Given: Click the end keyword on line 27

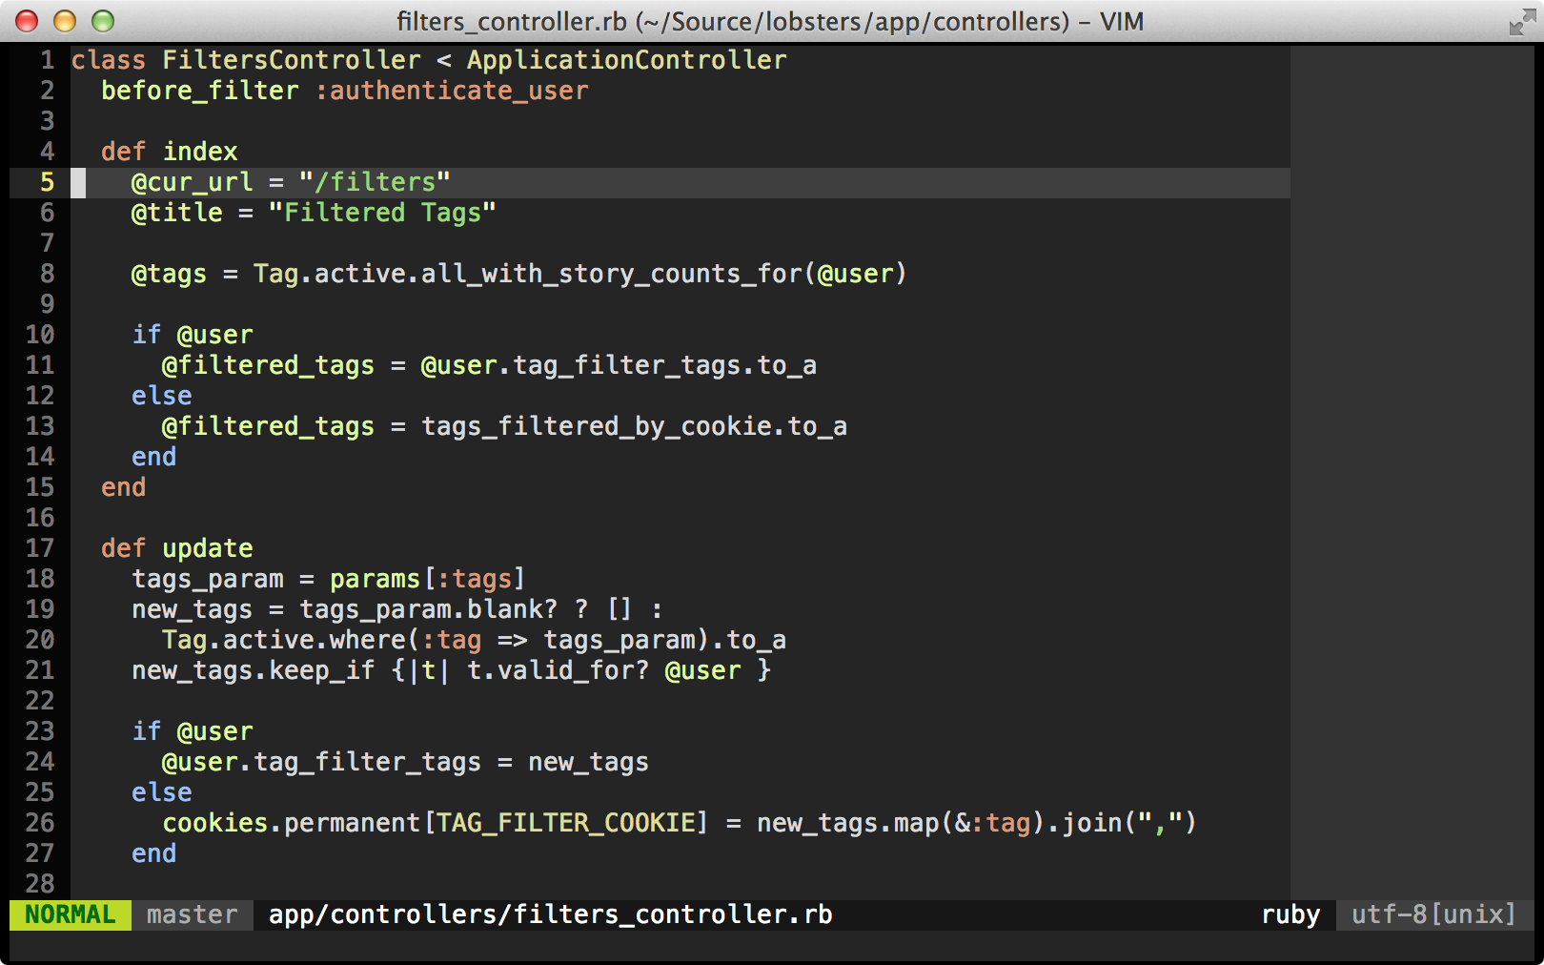Looking at the screenshot, I should click(154, 853).
